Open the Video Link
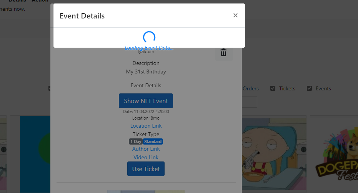 point(146,157)
